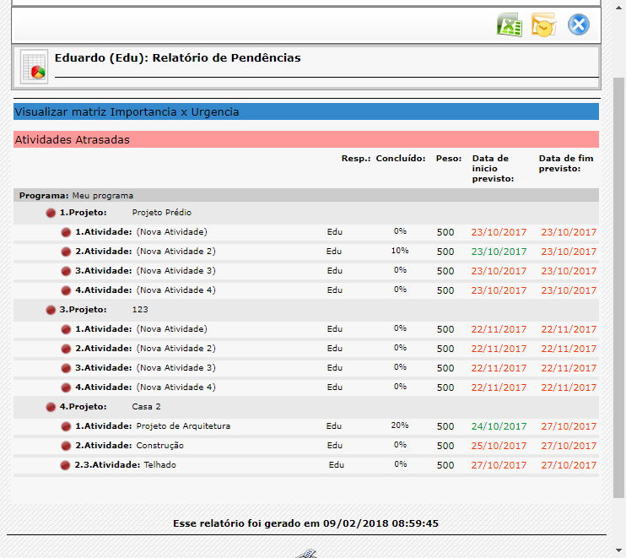
Task: Click the scrollbar down arrow
Action: [x=618, y=550]
